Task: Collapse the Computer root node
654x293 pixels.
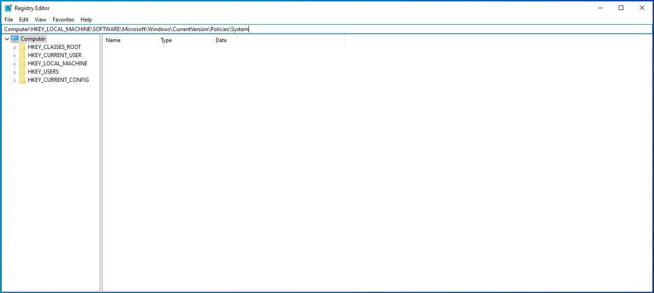Action: point(7,39)
